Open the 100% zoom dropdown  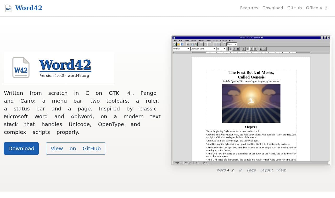click(x=232, y=45)
